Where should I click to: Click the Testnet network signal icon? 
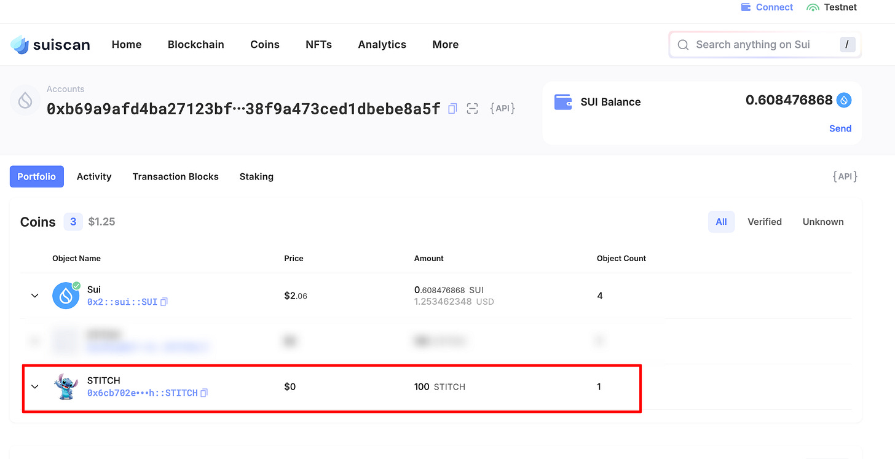pyautogui.click(x=813, y=8)
